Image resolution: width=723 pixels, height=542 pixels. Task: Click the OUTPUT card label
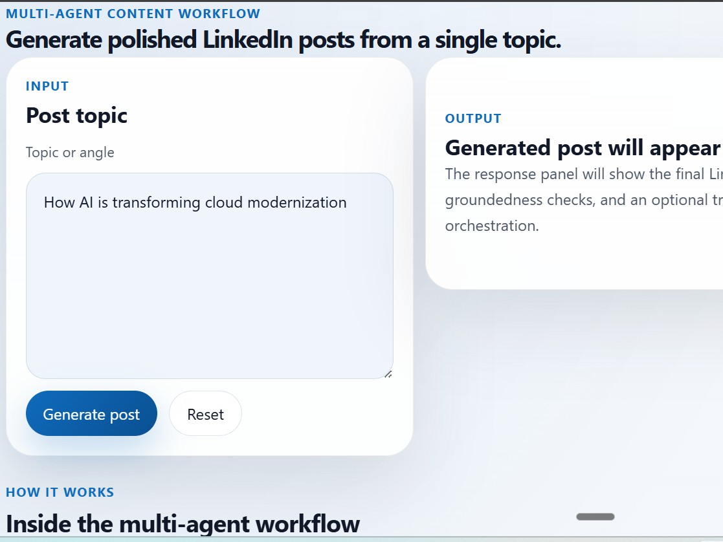473,118
